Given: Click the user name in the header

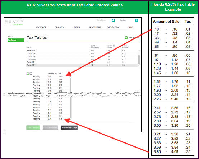Looking at the screenshot, I should [x=101, y=20].
